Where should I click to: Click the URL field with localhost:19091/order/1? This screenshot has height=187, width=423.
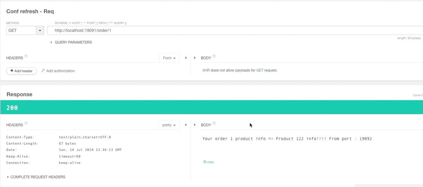235,30
